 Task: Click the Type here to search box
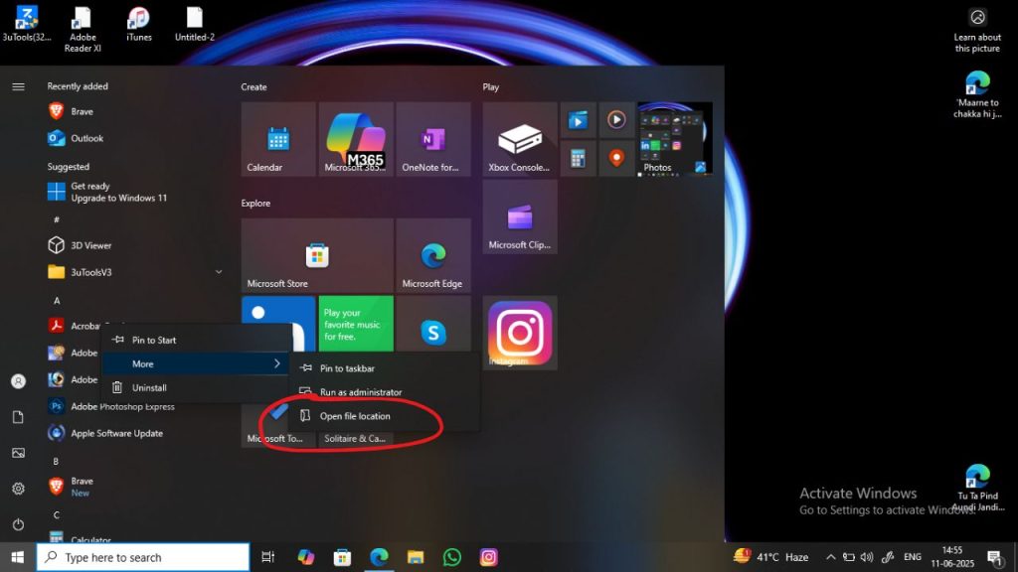(x=143, y=557)
